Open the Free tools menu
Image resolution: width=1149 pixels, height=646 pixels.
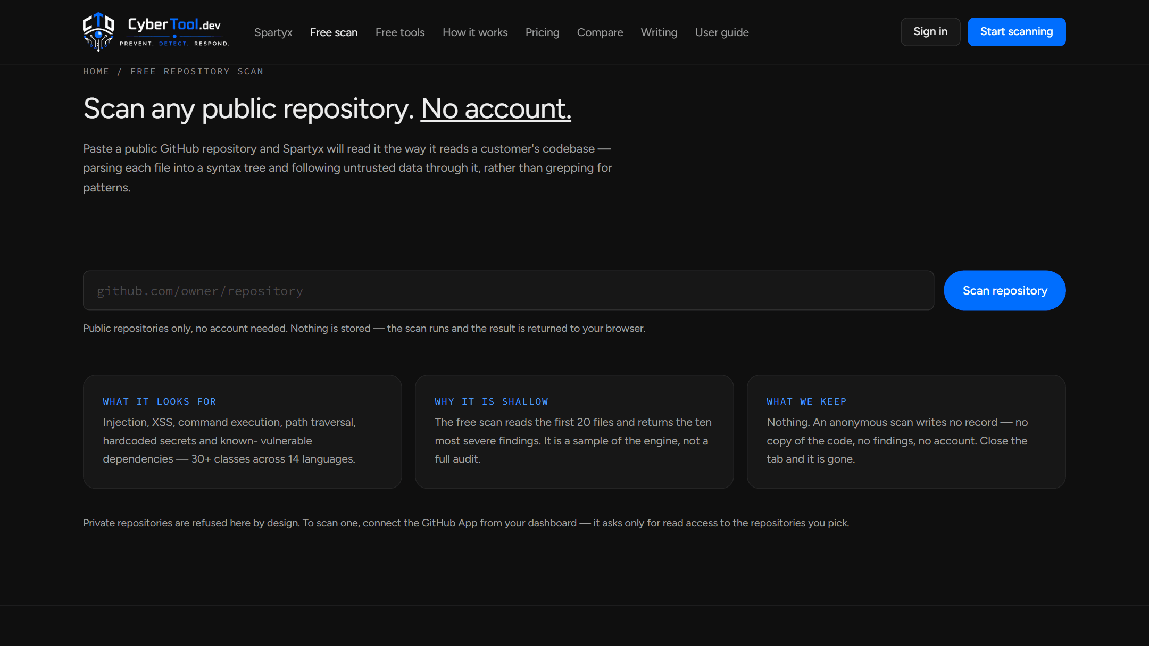pos(400,32)
